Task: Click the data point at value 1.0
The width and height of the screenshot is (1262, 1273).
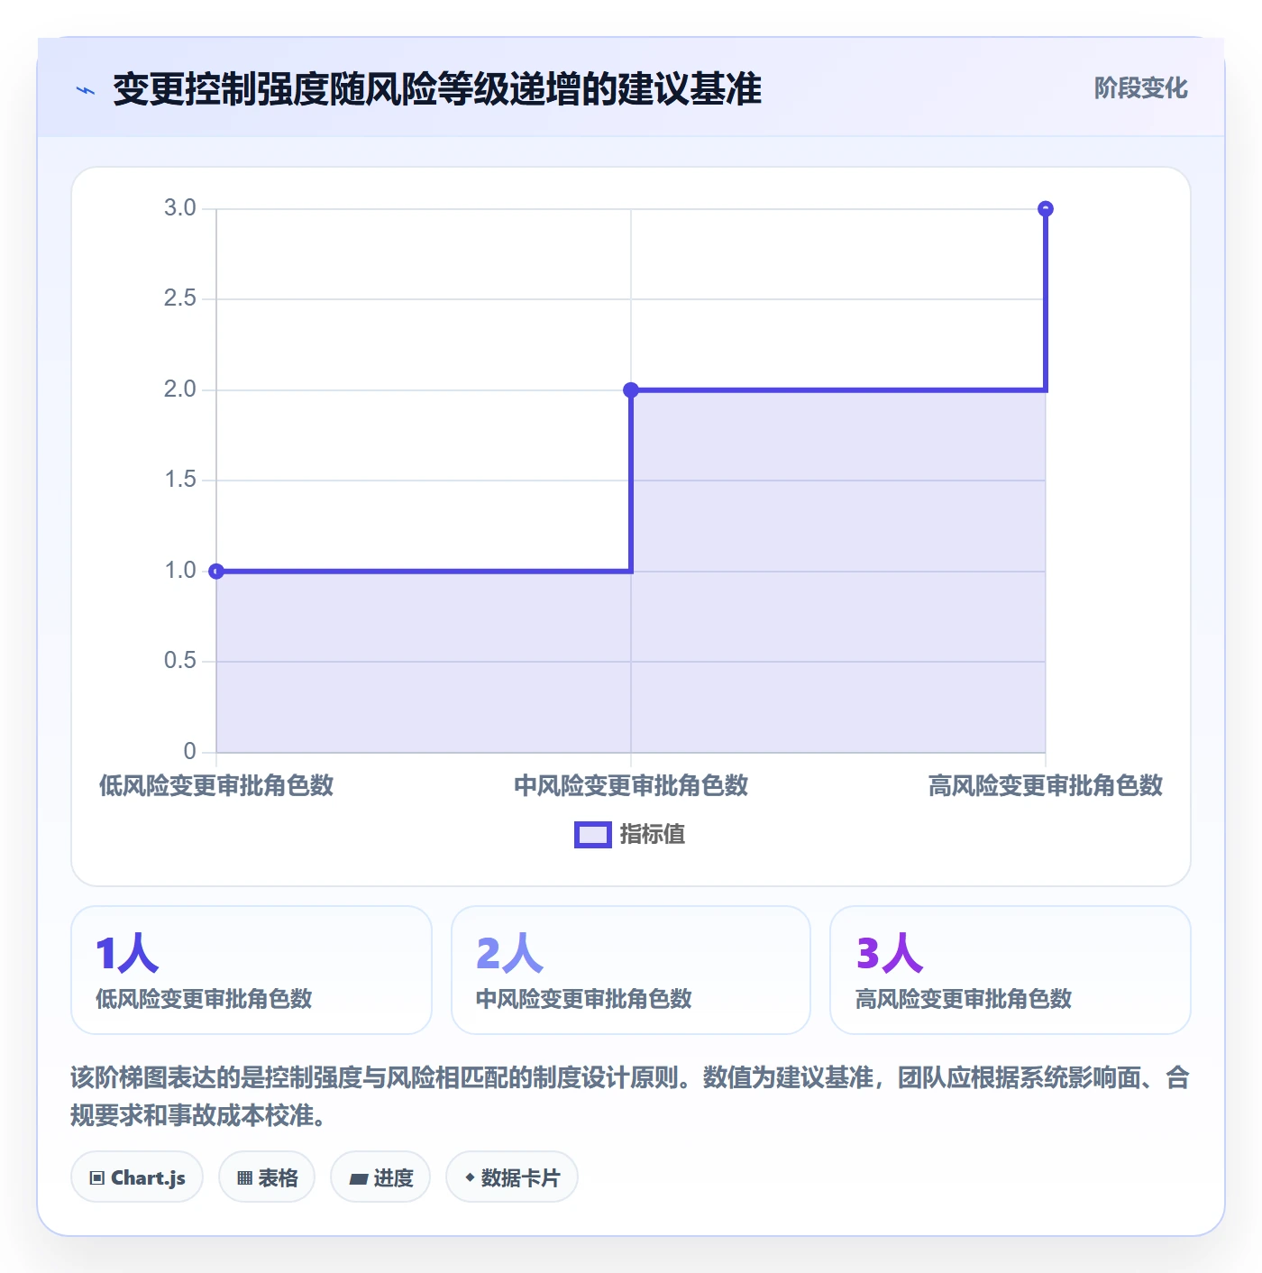Action: pyautogui.click(x=216, y=571)
